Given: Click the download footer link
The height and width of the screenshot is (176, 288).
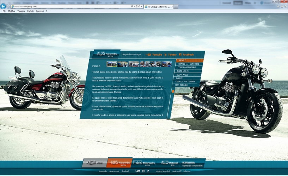Looking at the screenshot, I should pyautogui.click(x=125, y=171).
